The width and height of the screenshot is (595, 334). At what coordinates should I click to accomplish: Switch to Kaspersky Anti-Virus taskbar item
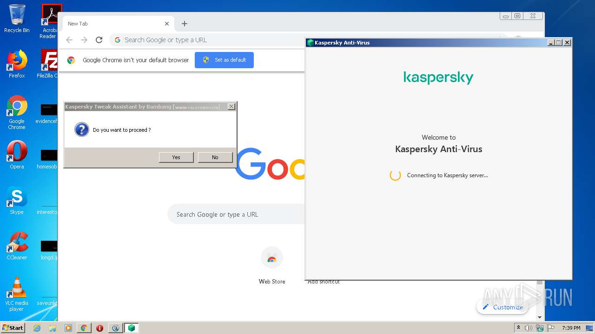click(132, 328)
